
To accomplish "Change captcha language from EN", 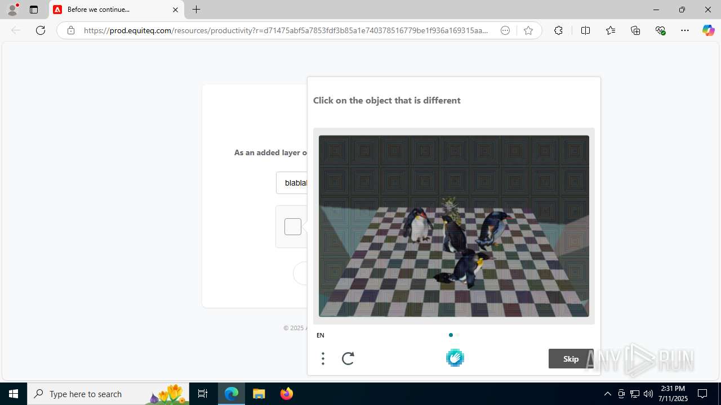I will [321, 335].
